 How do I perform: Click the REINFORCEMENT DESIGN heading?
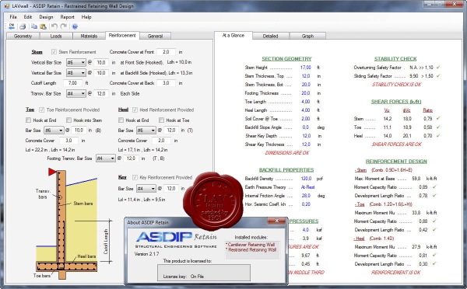396,162
